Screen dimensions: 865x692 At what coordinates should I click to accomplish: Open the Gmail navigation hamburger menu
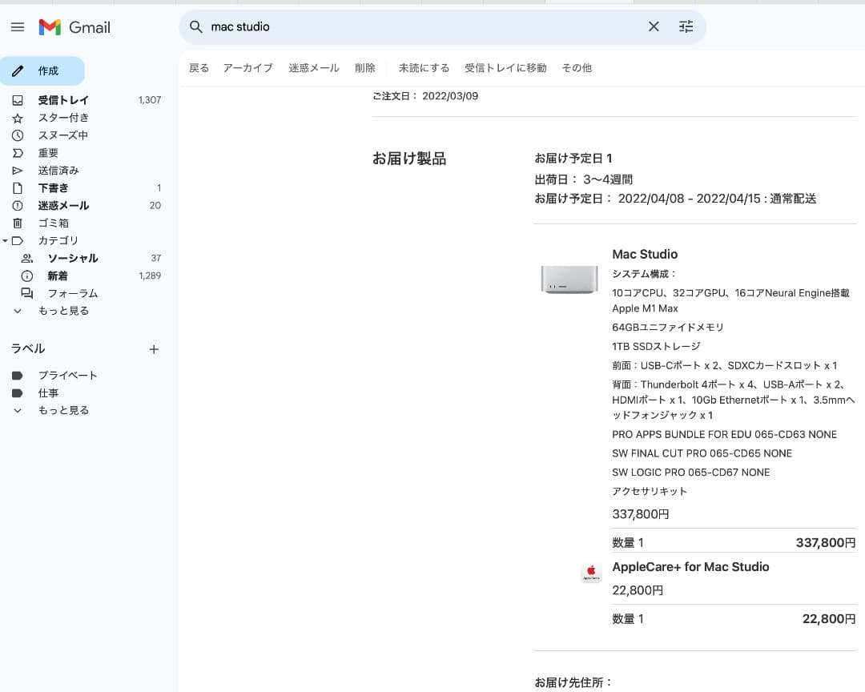click(18, 26)
